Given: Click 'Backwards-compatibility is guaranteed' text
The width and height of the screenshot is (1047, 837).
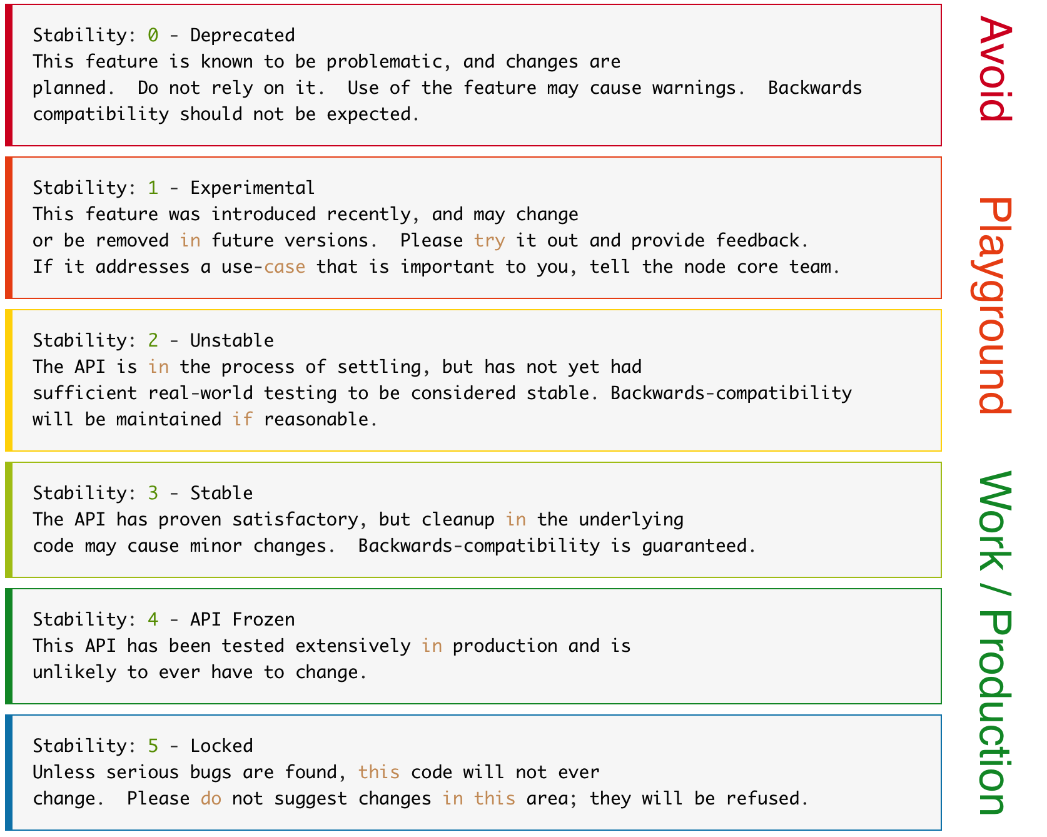Looking at the screenshot, I should coord(557,546).
